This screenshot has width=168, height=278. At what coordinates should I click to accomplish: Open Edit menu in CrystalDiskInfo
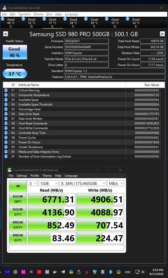click(13, 14)
